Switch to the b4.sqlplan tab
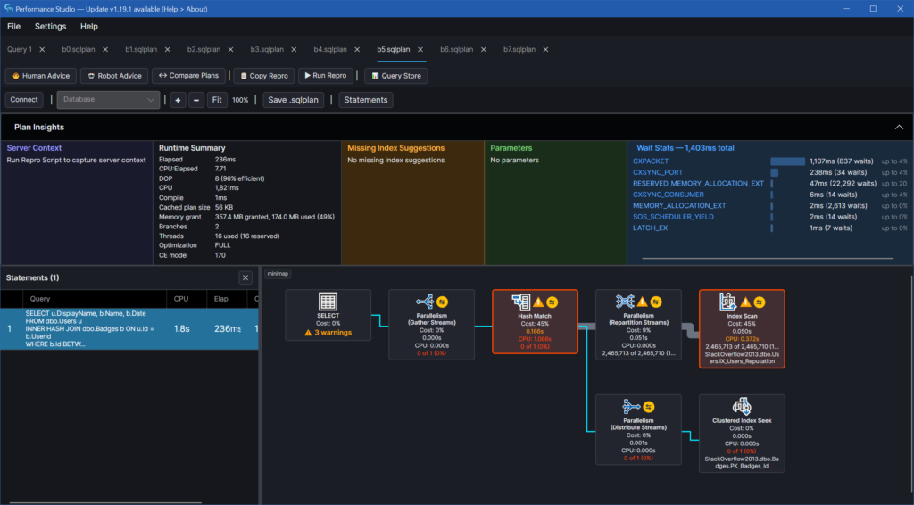This screenshot has height=505, width=914. [330, 49]
